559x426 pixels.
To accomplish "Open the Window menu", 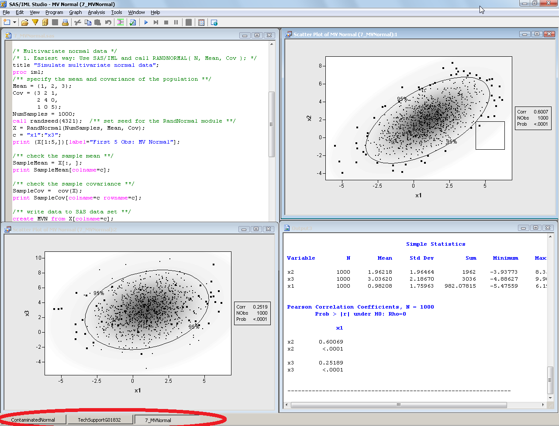I will 136,12.
